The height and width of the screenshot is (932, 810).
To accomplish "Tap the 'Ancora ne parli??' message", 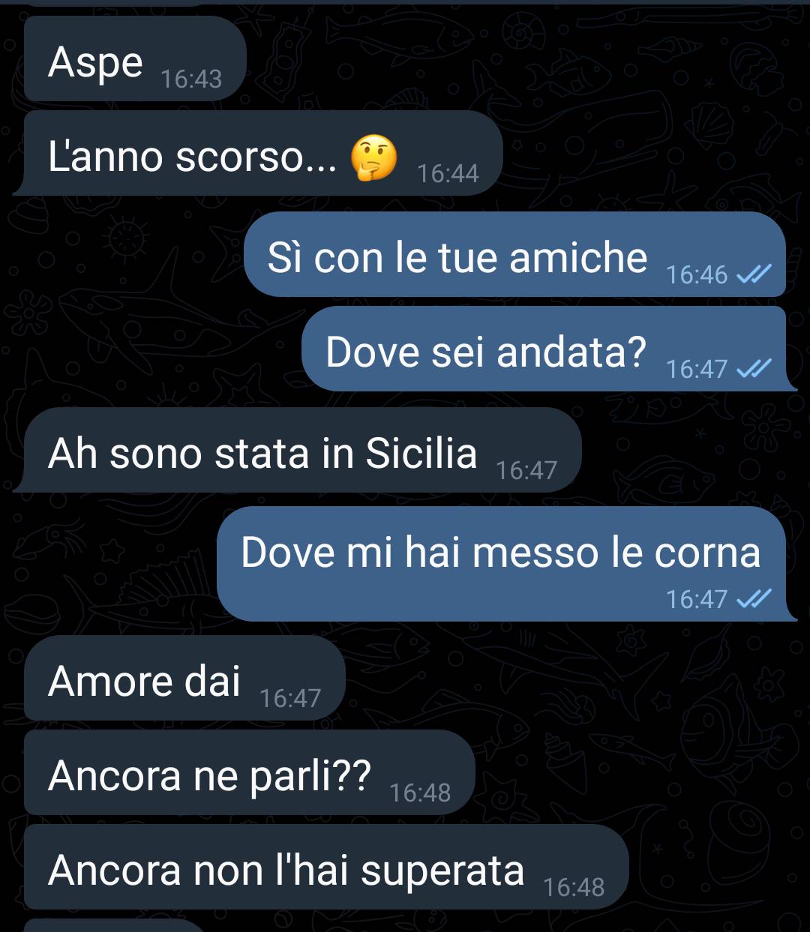I will point(250,772).
